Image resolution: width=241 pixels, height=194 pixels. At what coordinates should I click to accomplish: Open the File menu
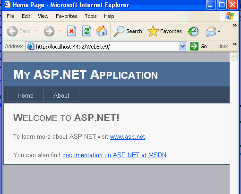click(10, 16)
